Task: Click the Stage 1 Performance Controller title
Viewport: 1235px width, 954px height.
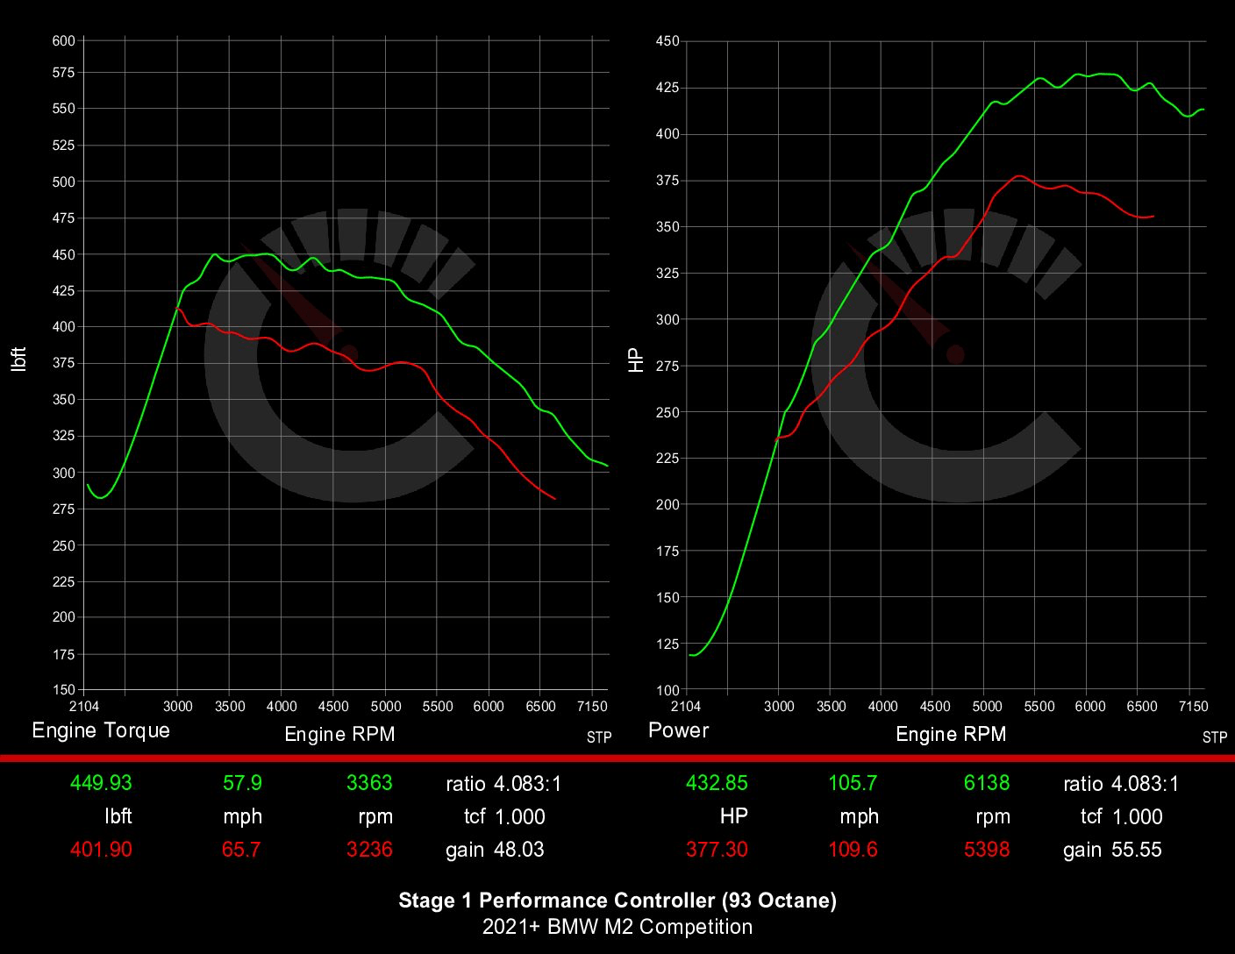Action: click(x=617, y=900)
